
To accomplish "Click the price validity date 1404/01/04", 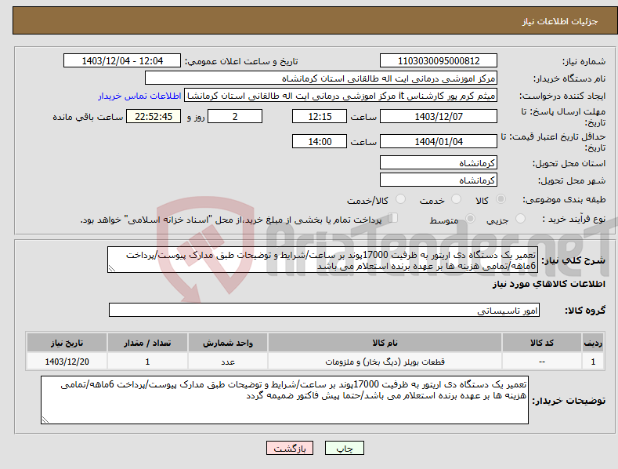I will tap(439, 141).
